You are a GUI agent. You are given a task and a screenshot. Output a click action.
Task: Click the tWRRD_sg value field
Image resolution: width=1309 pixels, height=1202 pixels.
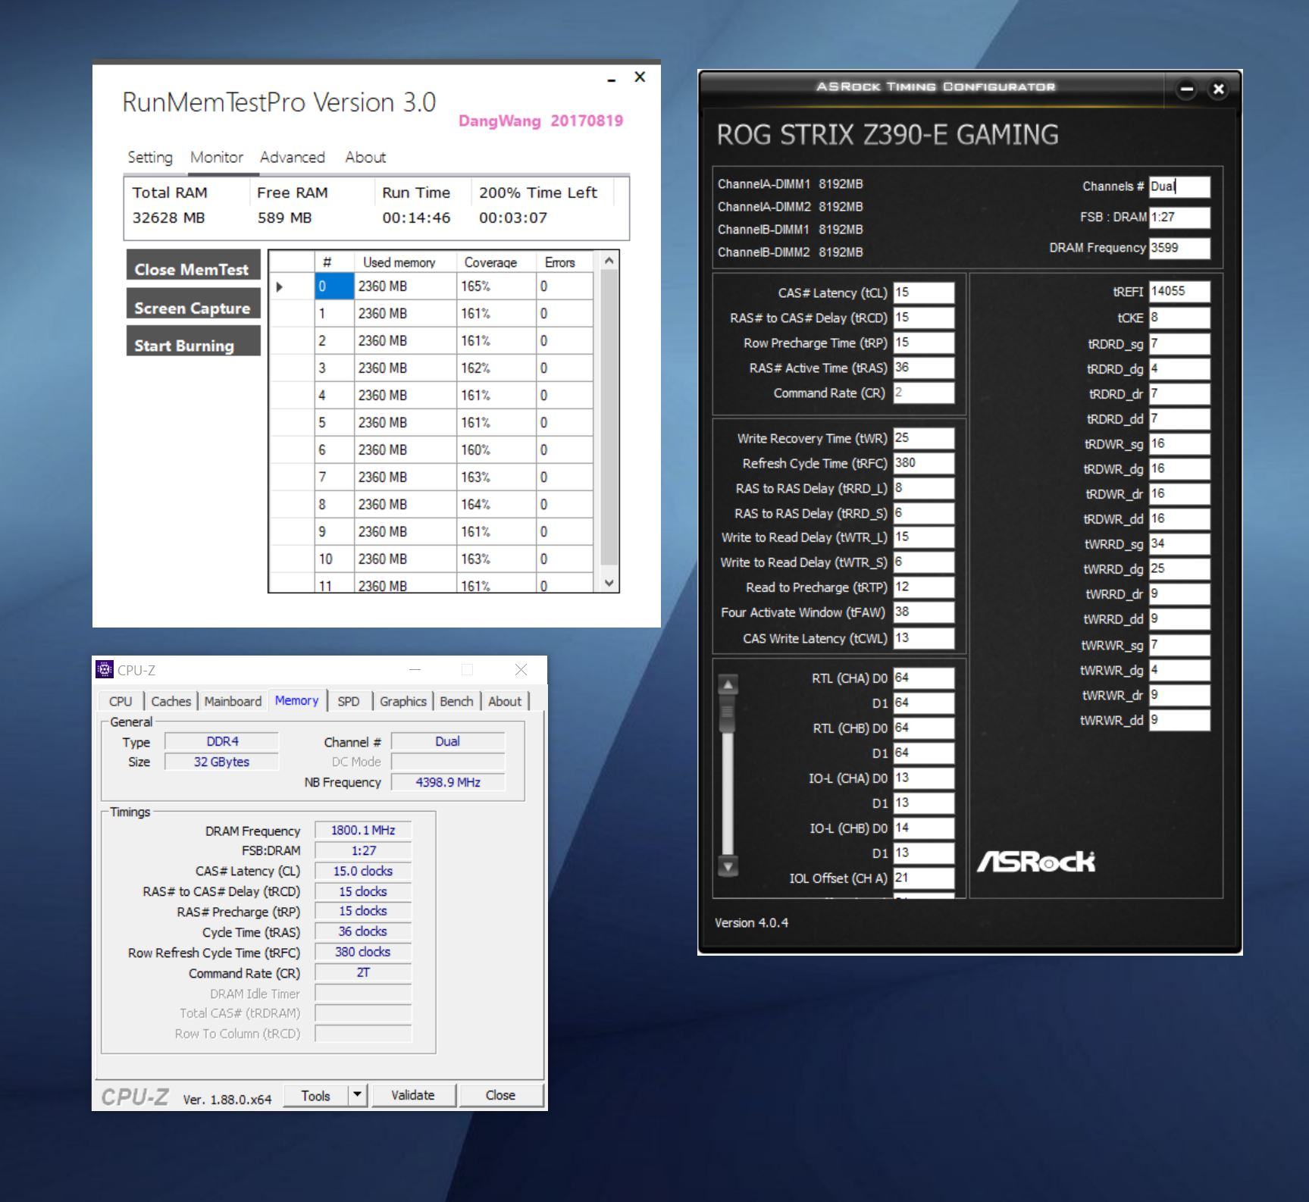click(1179, 543)
